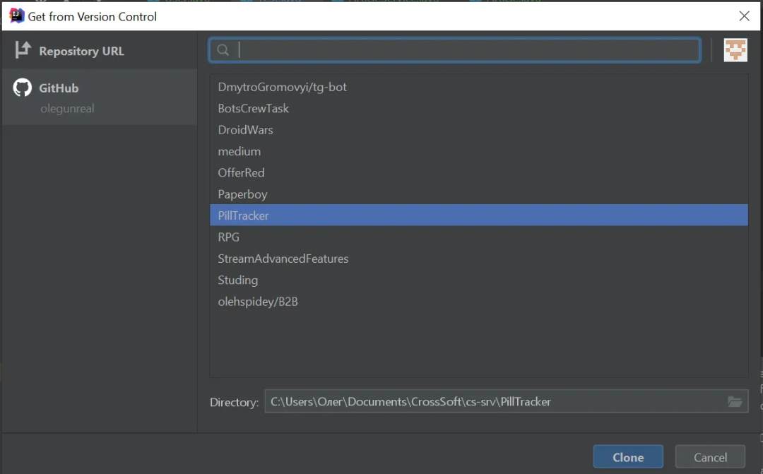Select the OfferRed repository
763x474 pixels.
479,173
